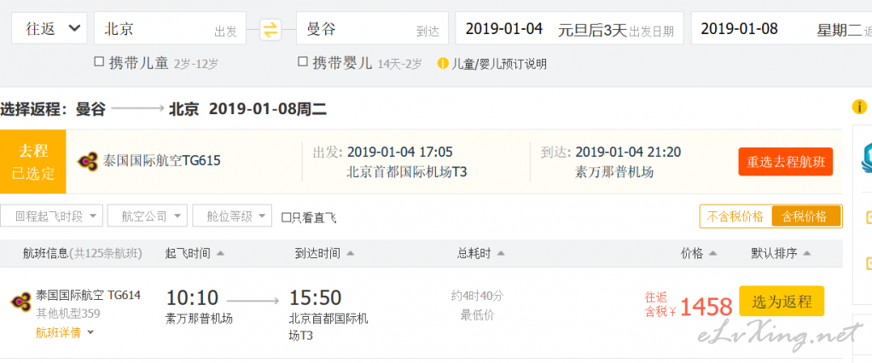Switch to 不含税价格 tab
Viewport: 872px width, 363px height.
[x=735, y=216]
